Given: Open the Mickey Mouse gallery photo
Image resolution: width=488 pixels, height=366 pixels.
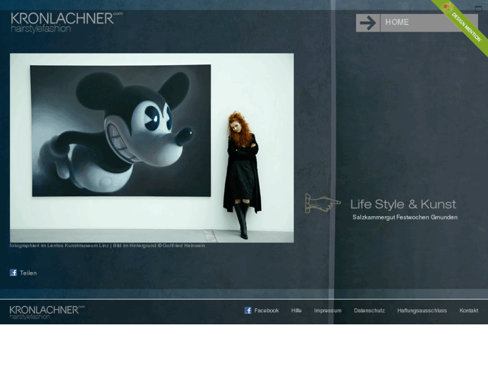Looking at the screenshot, I should point(152,148).
